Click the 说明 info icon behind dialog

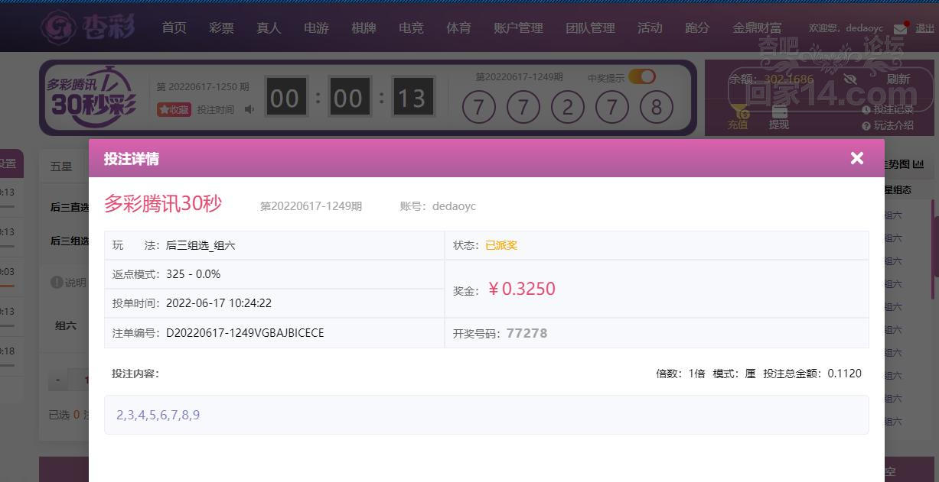(x=57, y=282)
